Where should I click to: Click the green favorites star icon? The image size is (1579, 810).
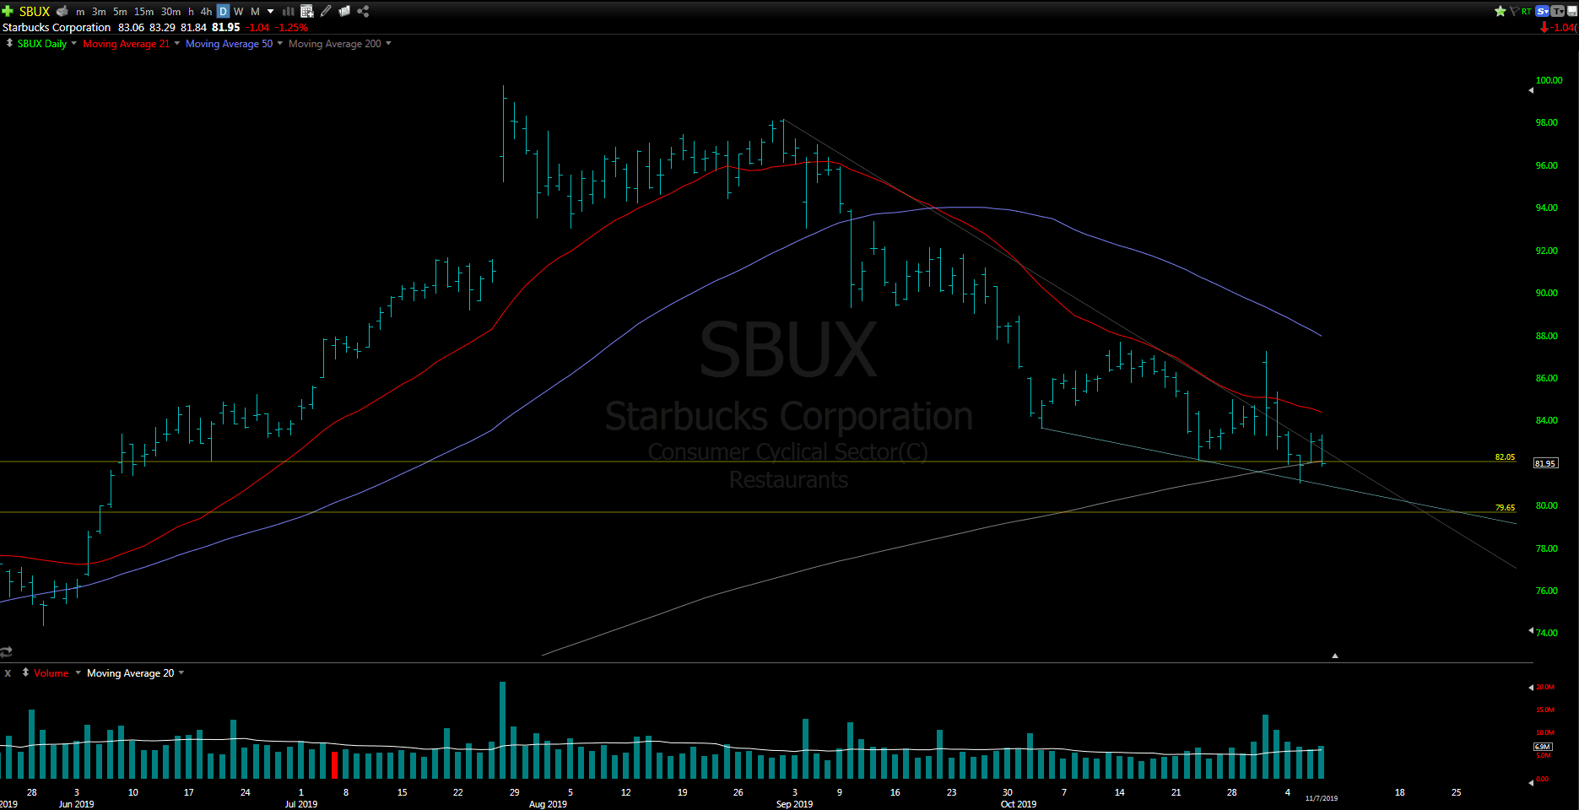point(1500,11)
